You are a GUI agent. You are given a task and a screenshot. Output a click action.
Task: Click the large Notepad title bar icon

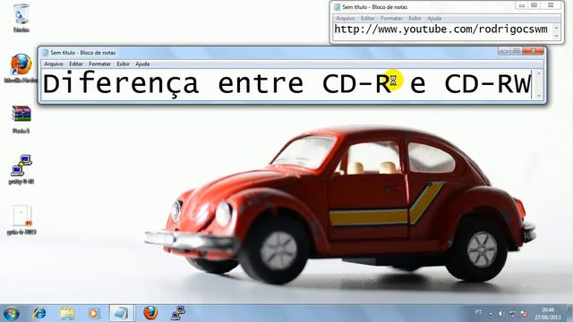[46, 53]
